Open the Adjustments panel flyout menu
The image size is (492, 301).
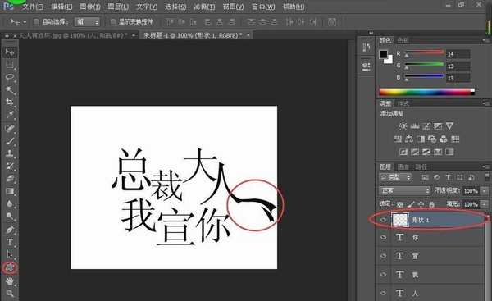[486, 103]
